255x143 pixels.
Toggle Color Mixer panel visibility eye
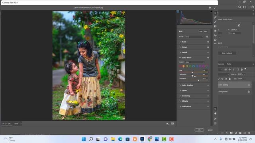208,58
